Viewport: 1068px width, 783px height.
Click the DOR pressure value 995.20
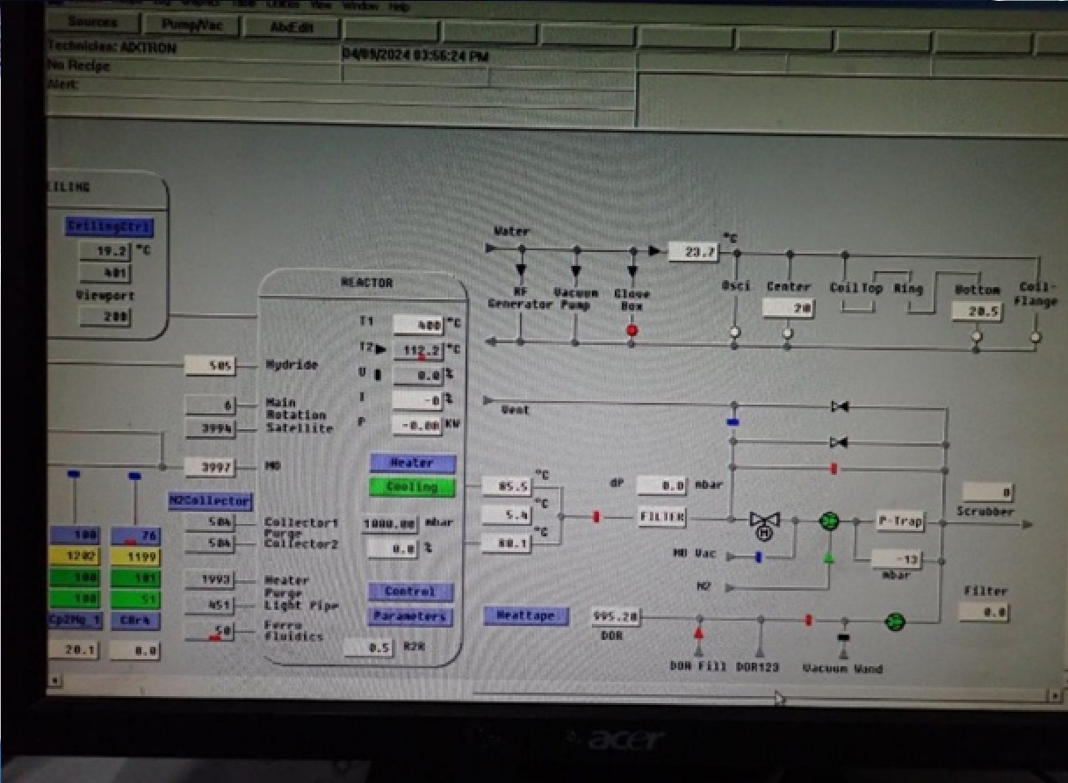point(616,616)
